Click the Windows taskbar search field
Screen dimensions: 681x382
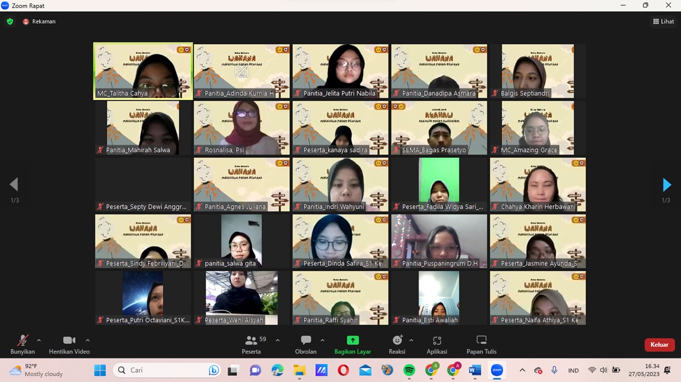165,370
